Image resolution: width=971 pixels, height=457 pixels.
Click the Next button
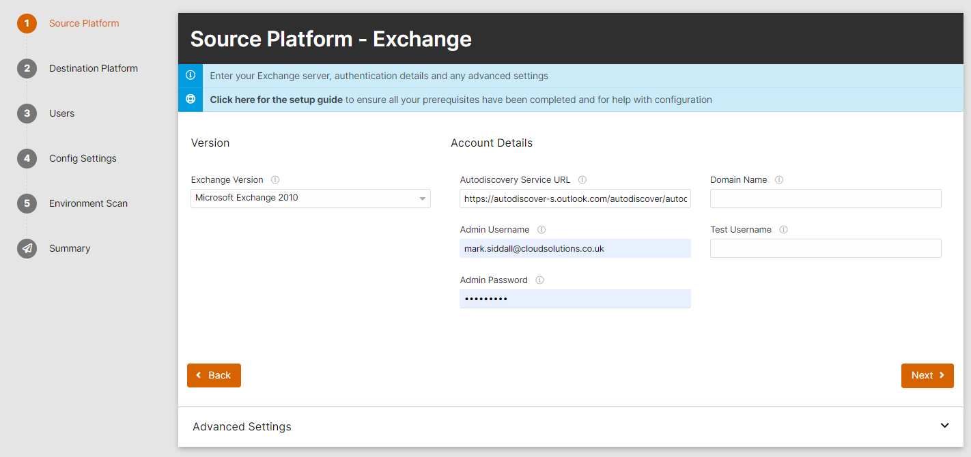click(927, 375)
